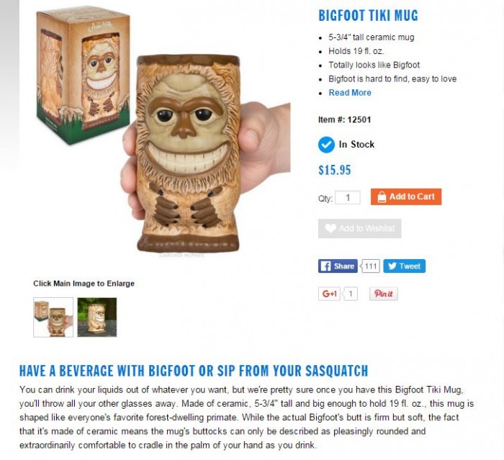Open the Read More link
The height and width of the screenshot is (460, 504).
point(350,93)
